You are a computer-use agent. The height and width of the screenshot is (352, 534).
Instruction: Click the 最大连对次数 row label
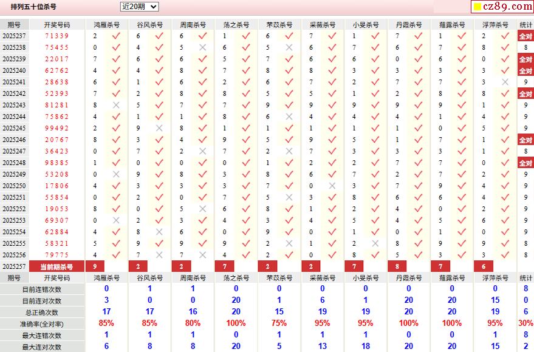(42, 347)
